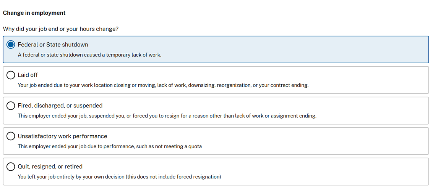Select the Federal or State shutdown radio button
Image resolution: width=433 pixels, height=186 pixels.
(x=11, y=45)
